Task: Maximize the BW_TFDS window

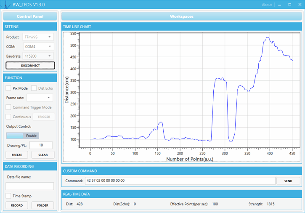Action: click(x=290, y=5)
